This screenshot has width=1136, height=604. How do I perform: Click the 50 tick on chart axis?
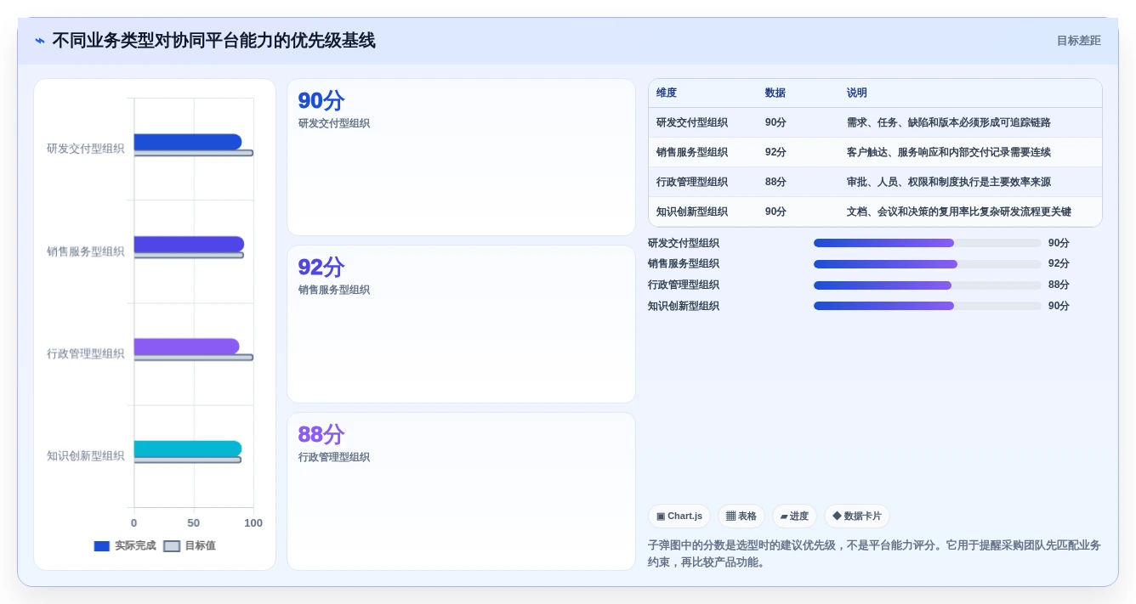click(194, 523)
